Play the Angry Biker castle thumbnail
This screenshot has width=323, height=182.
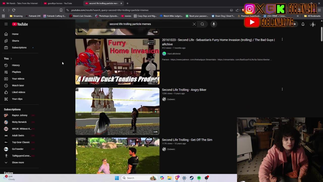tap(117, 111)
